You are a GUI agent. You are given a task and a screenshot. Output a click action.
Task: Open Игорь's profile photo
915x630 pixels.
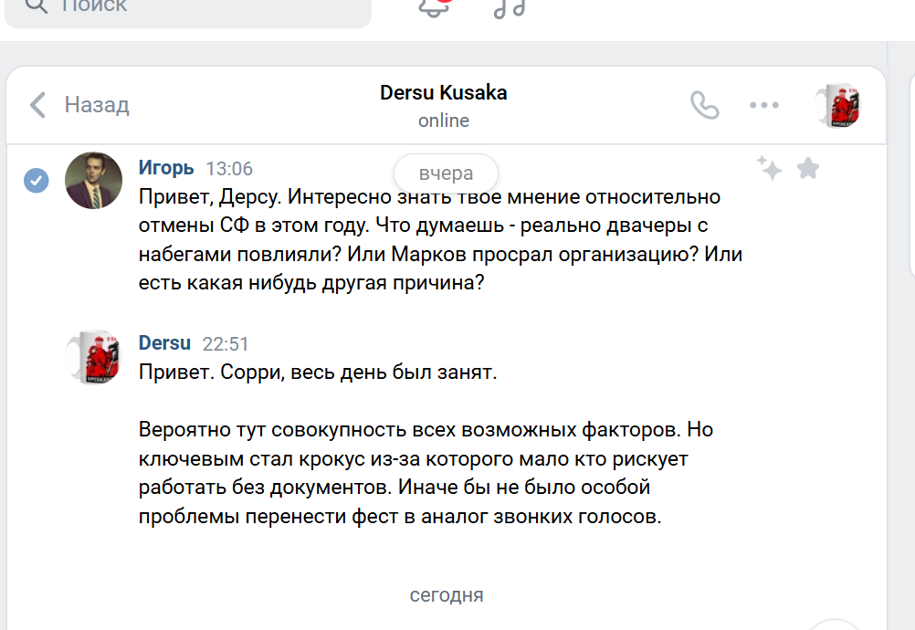93,180
